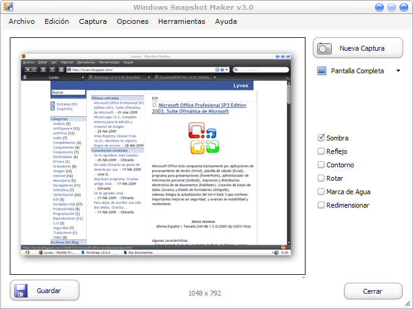Uncheck the Sombra option
The image size is (413, 309).
[x=321, y=138]
